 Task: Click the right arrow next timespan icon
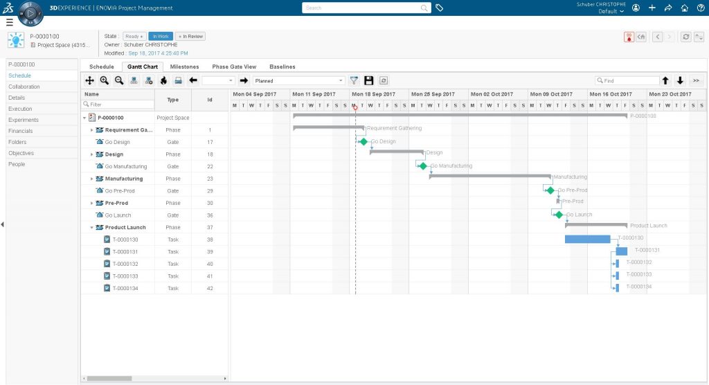244,80
